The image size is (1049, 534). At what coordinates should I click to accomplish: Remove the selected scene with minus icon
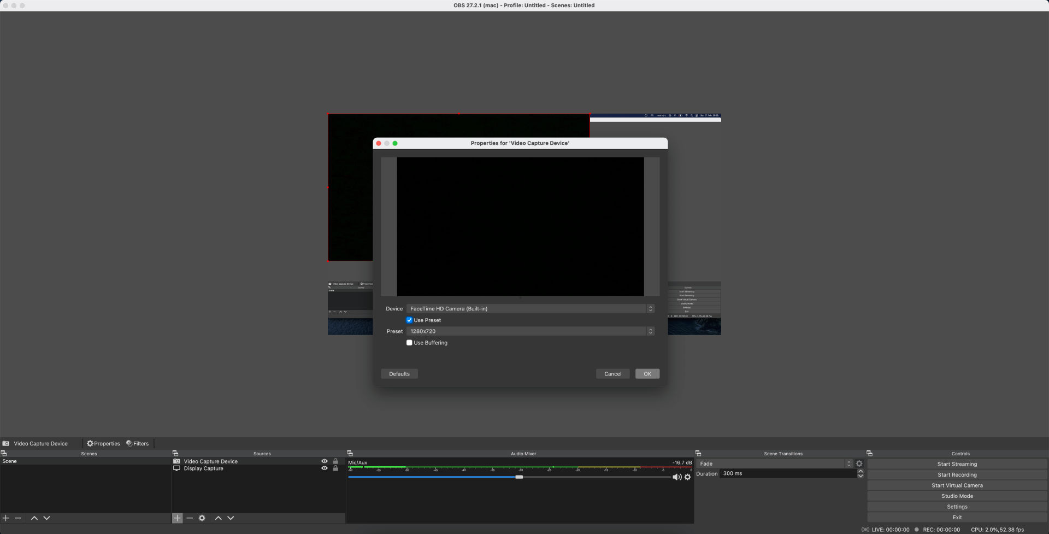point(18,518)
